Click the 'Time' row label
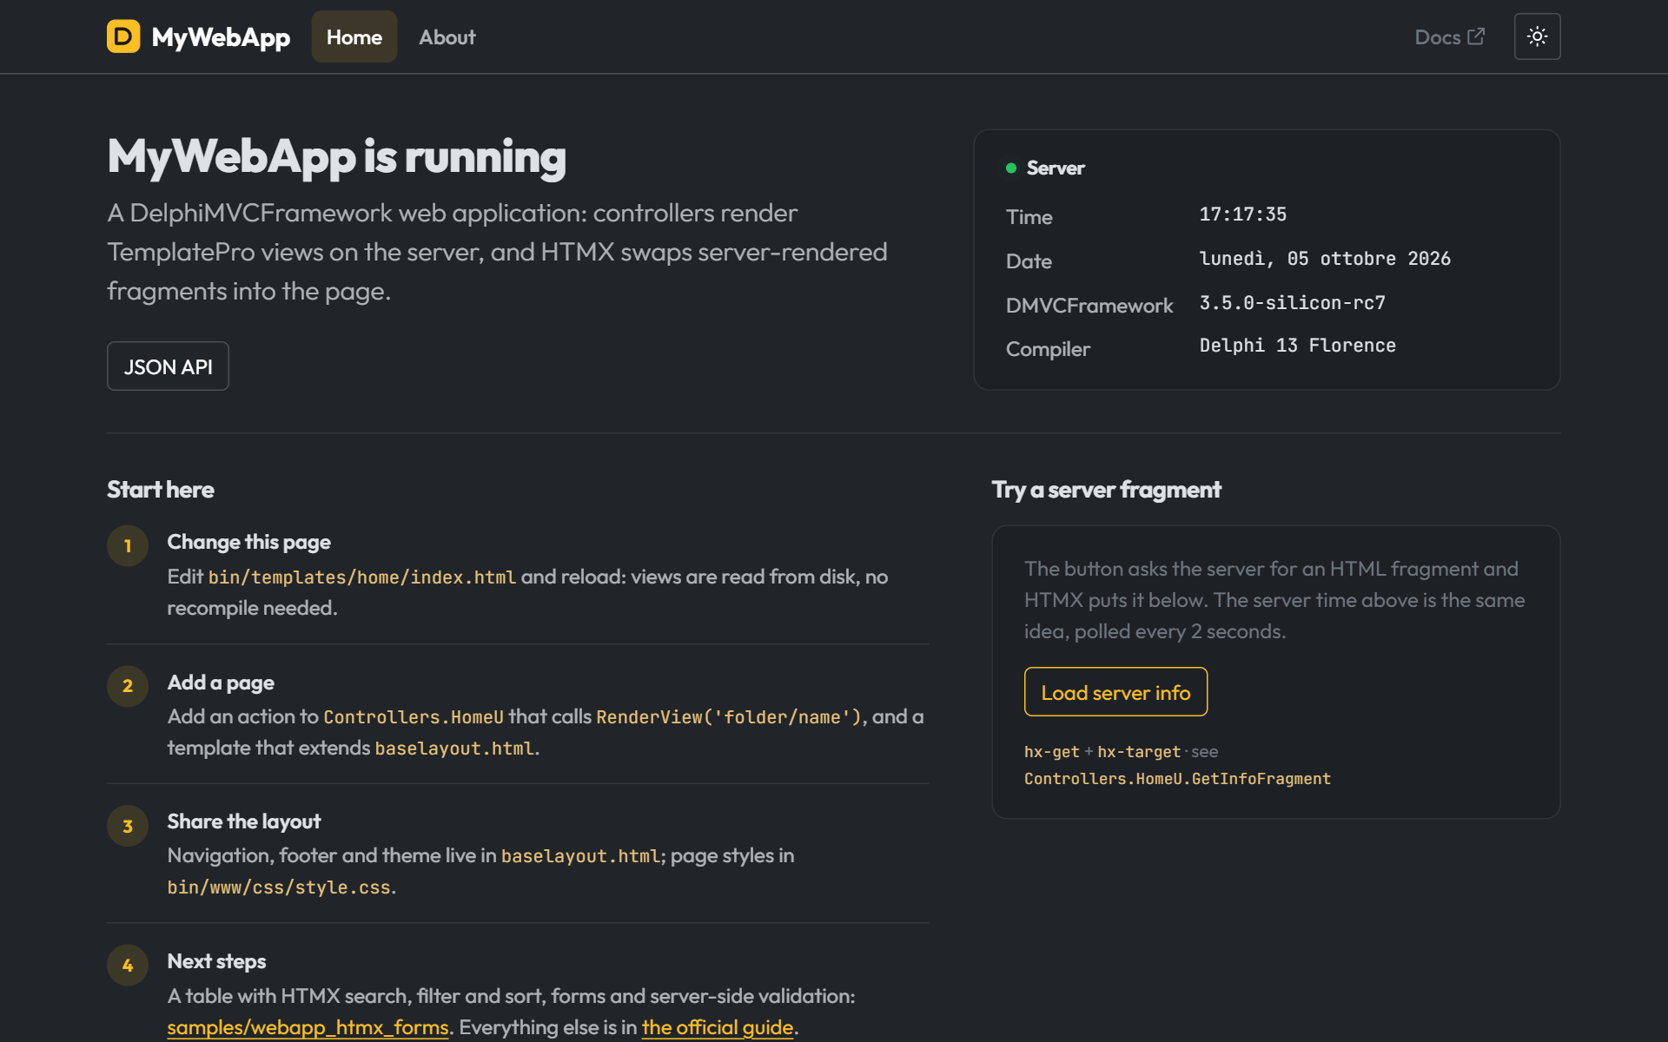The width and height of the screenshot is (1668, 1042). point(1029,217)
